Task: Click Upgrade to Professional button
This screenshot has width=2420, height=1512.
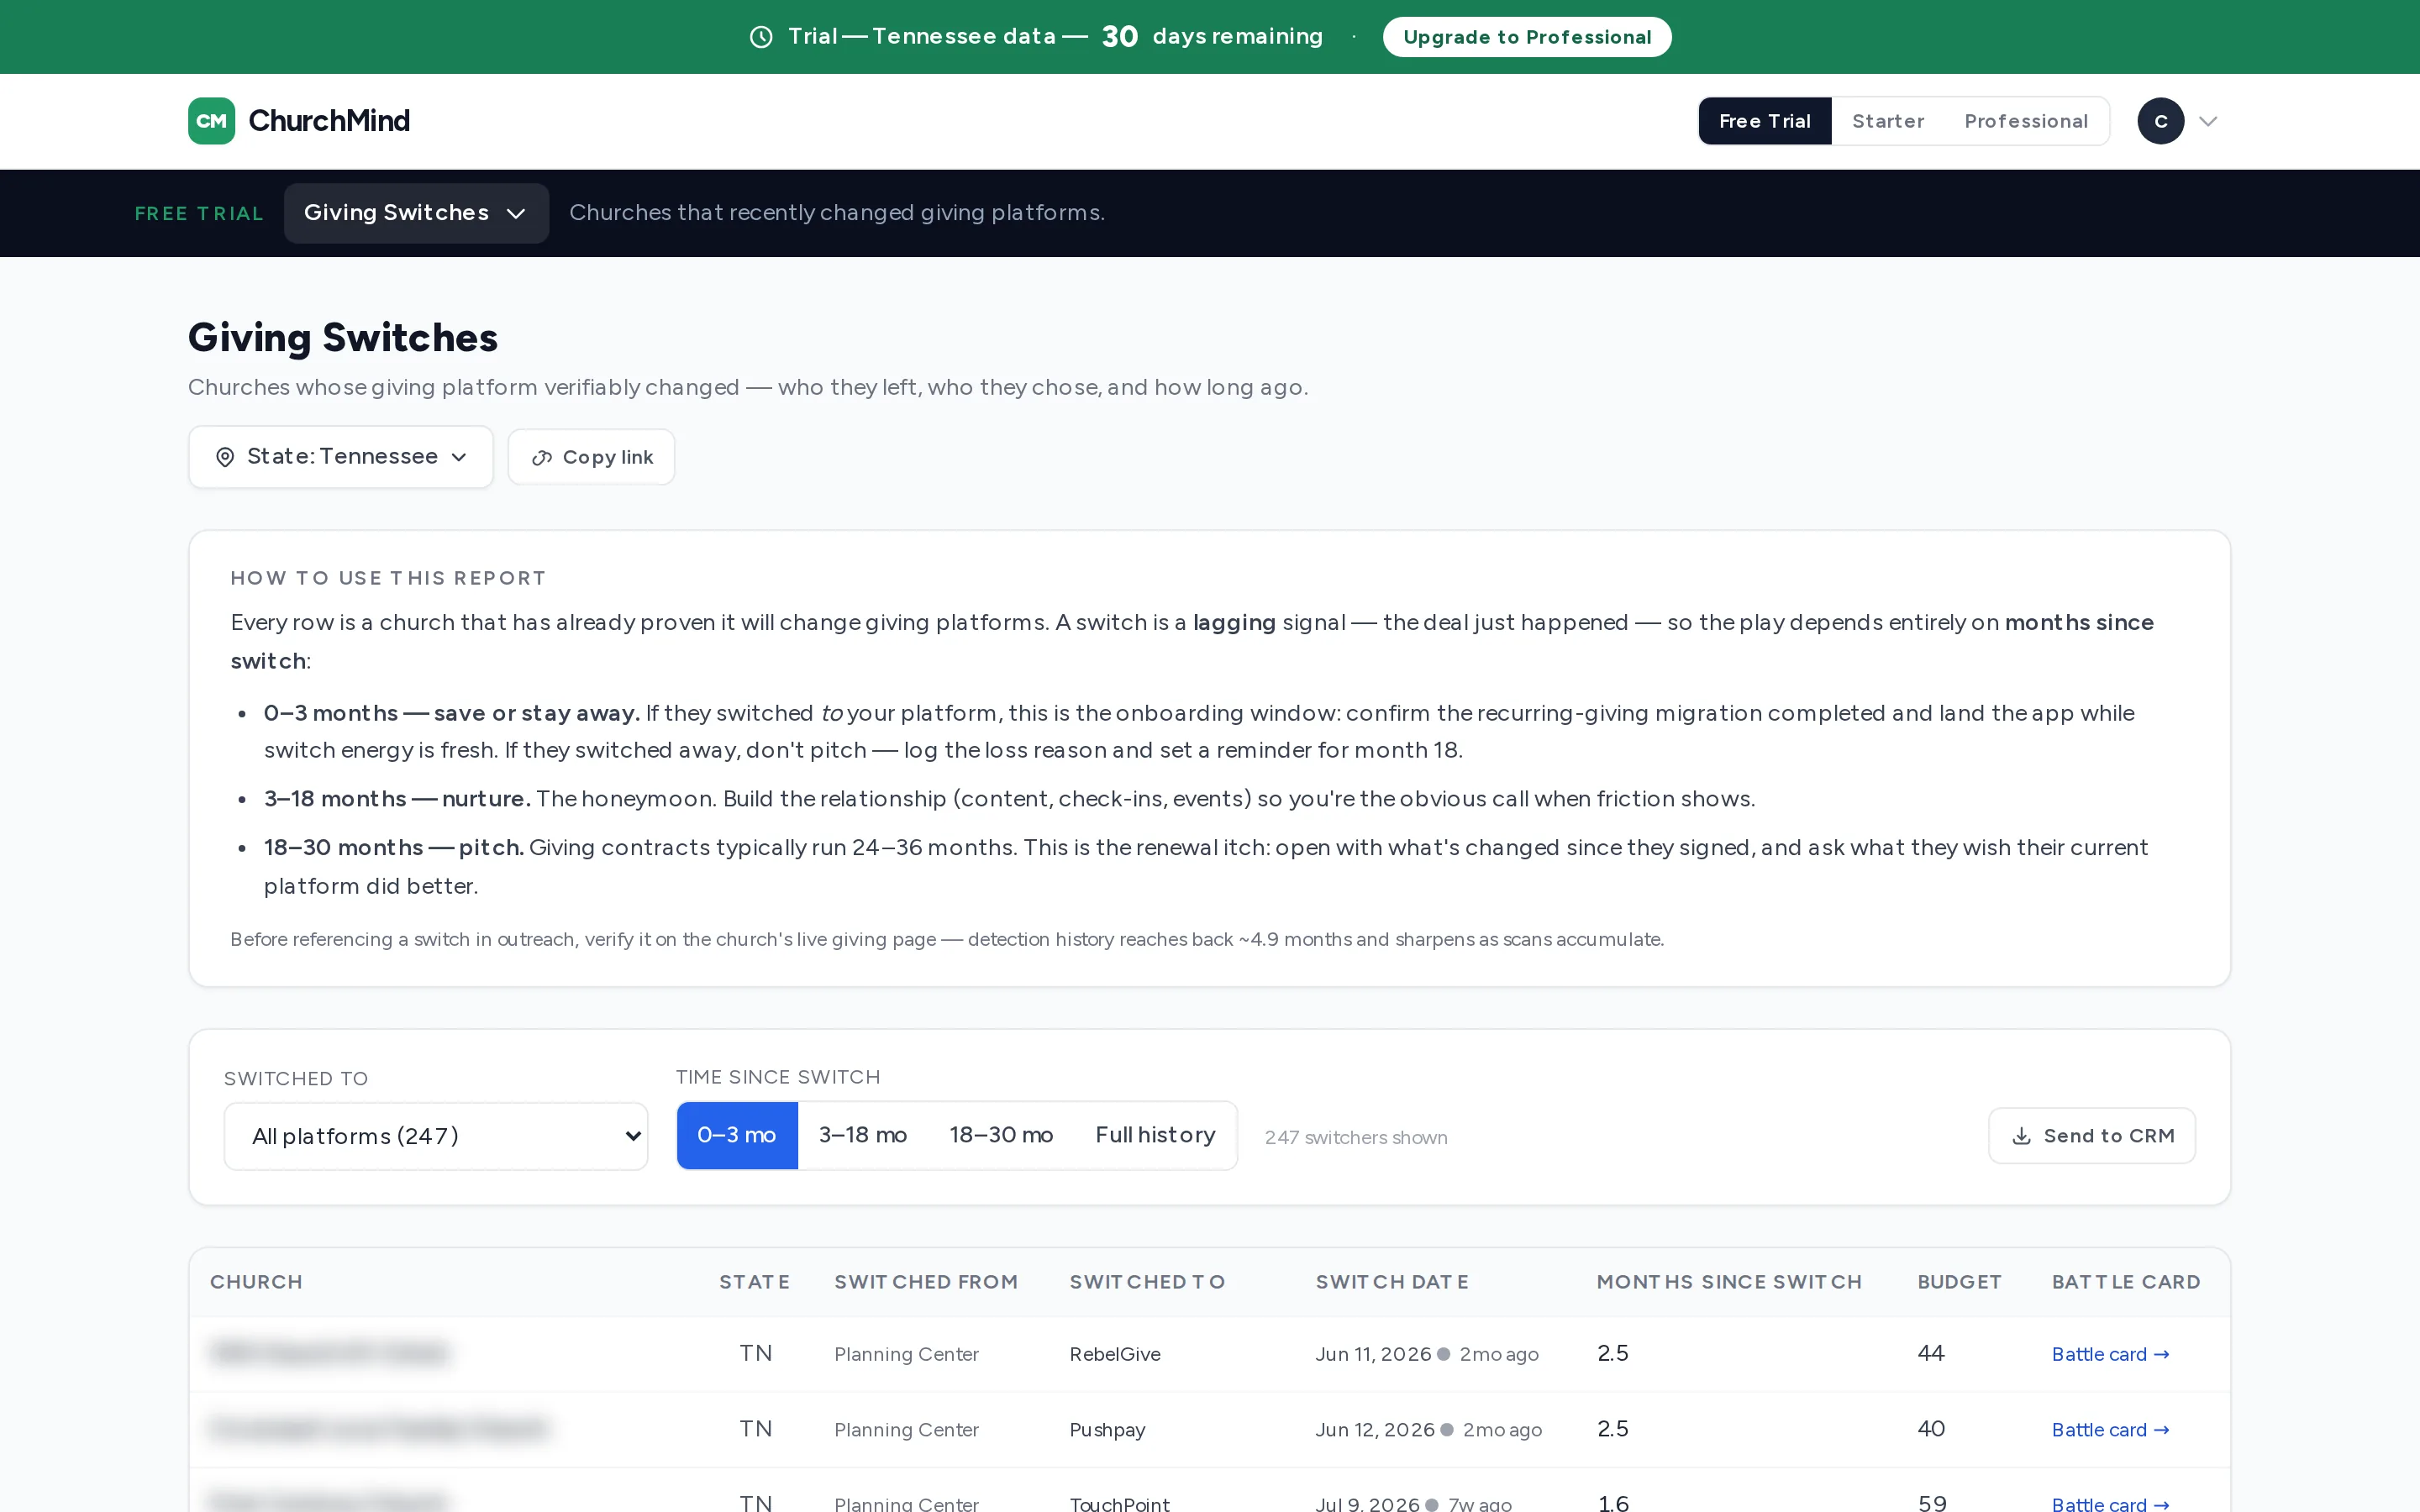Action: click(1526, 37)
